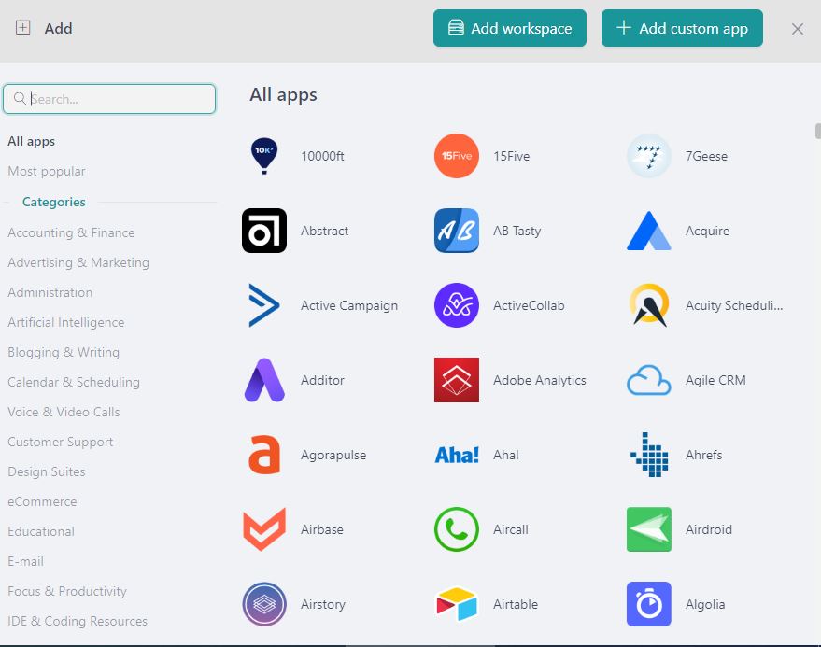Open Voice & Video Calls category

[x=64, y=412]
